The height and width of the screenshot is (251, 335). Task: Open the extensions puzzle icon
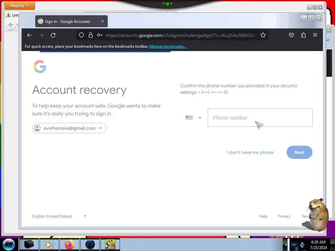tap(303, 35)
